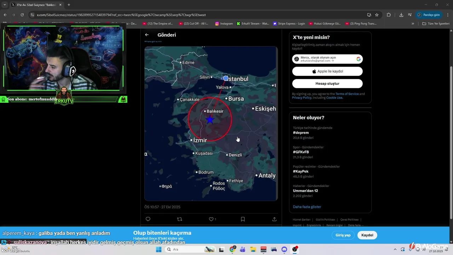Click the browser back arrow
Viewport: 453px width, 255px height.
point(5,15)
